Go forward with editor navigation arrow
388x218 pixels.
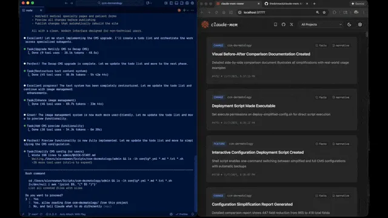click(72, 3)
